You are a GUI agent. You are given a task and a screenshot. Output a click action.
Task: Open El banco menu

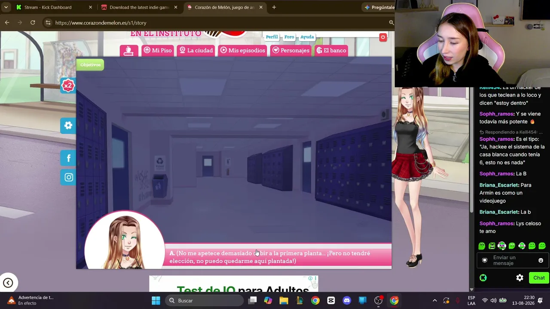331,51
